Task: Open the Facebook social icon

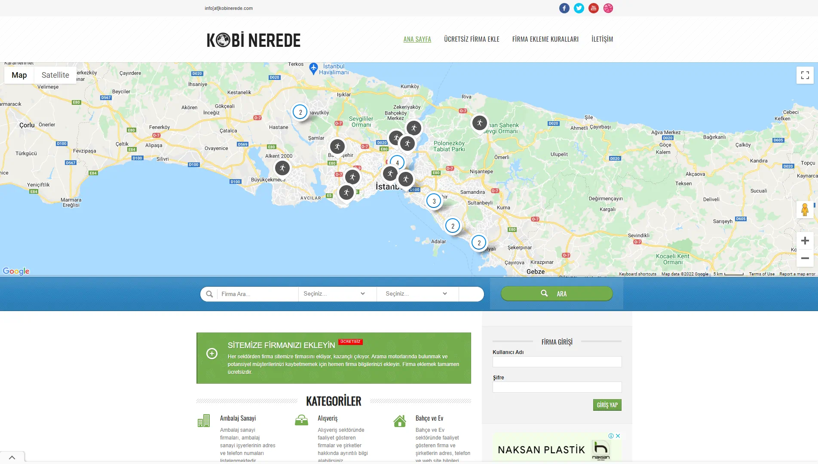Action: tap(564, 8)
